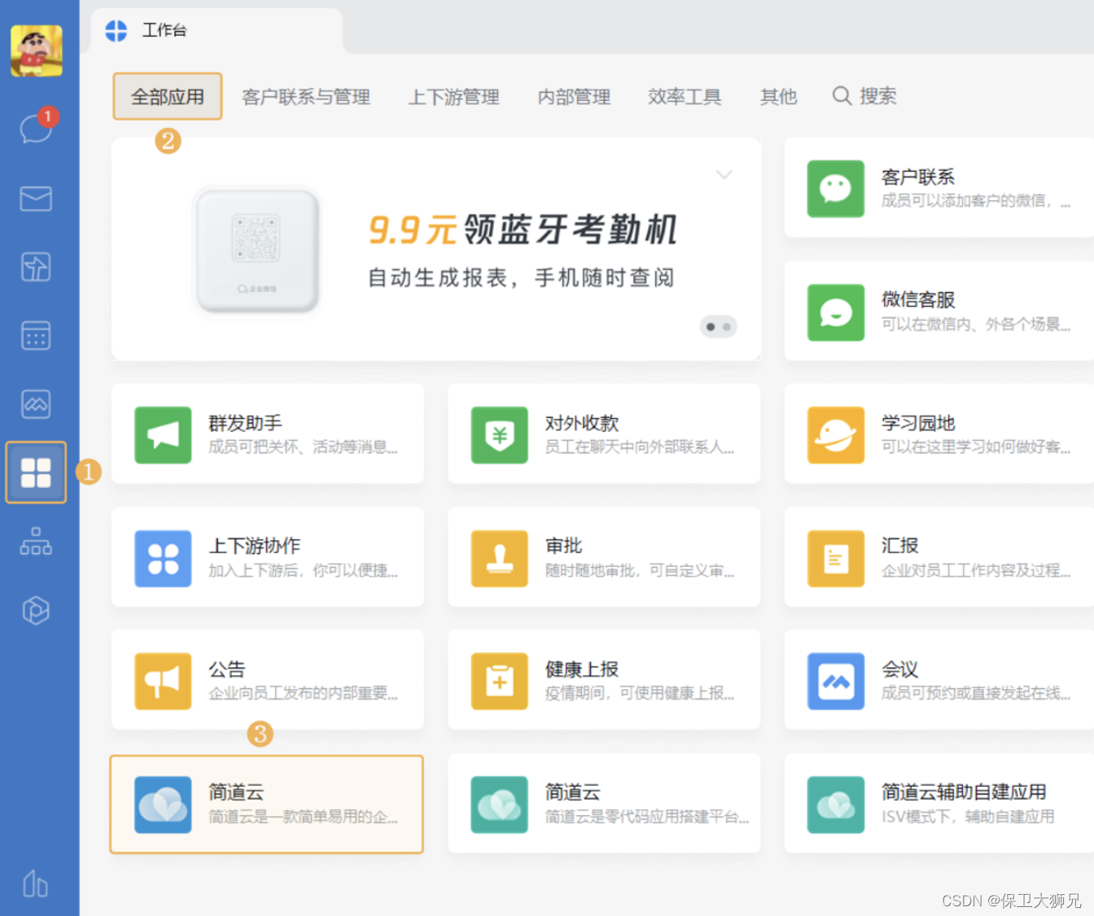Click the banner carousel page dots
1094x916 pixels.
point(718,327)
